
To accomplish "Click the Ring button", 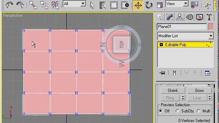I will [x=170, y=98].
